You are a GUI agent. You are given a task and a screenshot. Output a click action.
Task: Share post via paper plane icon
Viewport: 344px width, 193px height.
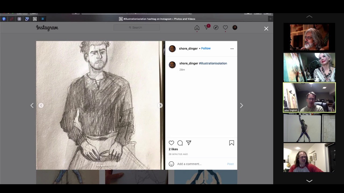point(189,143)
